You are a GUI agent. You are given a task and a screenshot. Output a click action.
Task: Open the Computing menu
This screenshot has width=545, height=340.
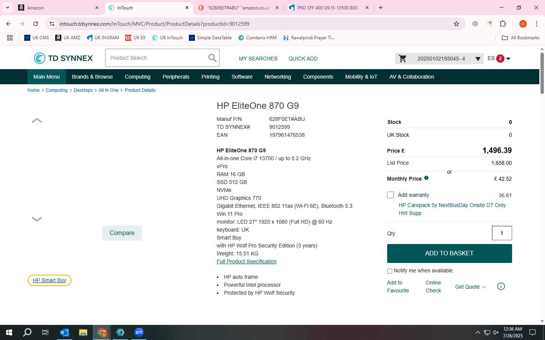coord(138,77)
